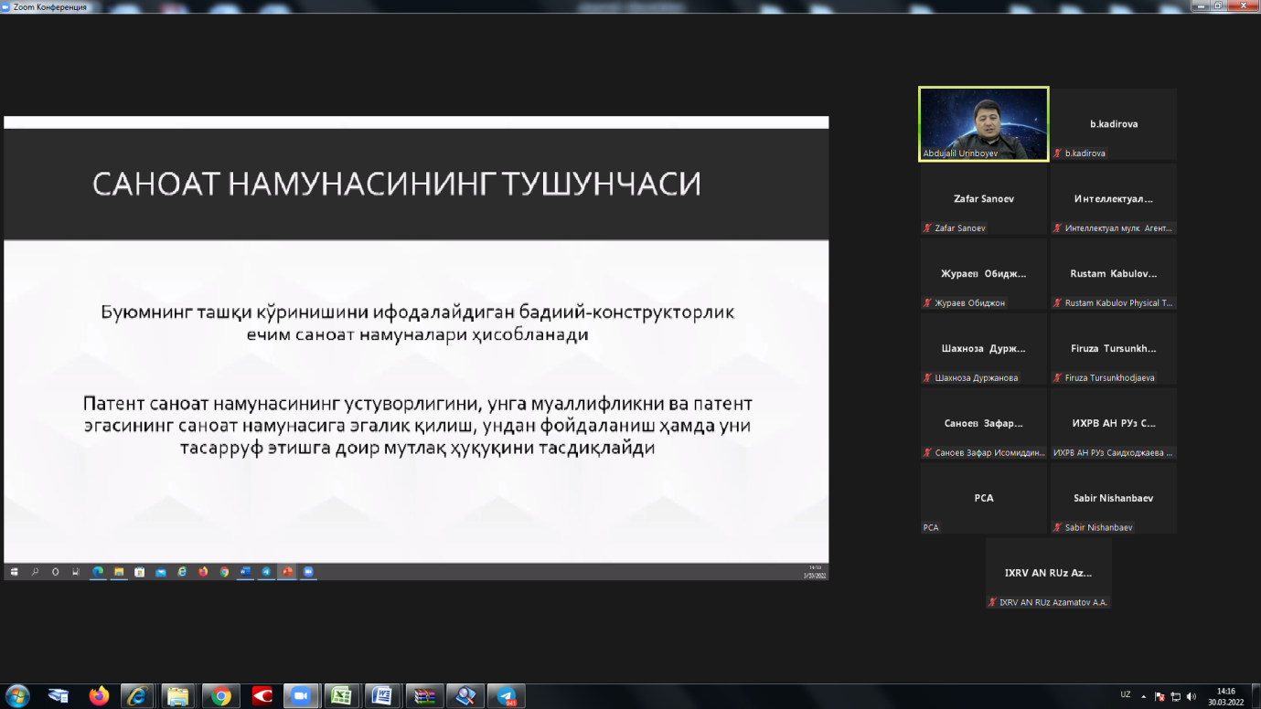The image size is (1261, 709).
Task: Show hidden system tray icons
Action: (1143, 696)
